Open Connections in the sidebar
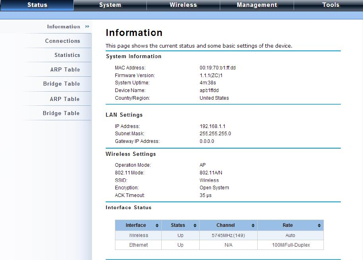Image resolution: width=363 pixels, height=260 pixels. pyautogui.click(x=63, y=41)
